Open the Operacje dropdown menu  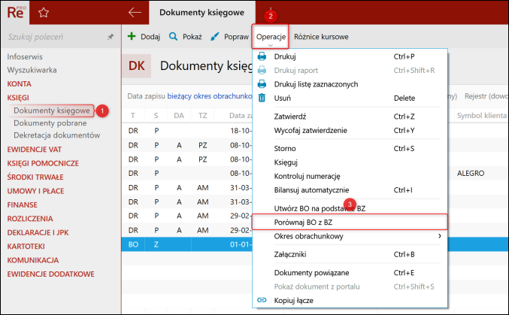[x=271, y=37]
